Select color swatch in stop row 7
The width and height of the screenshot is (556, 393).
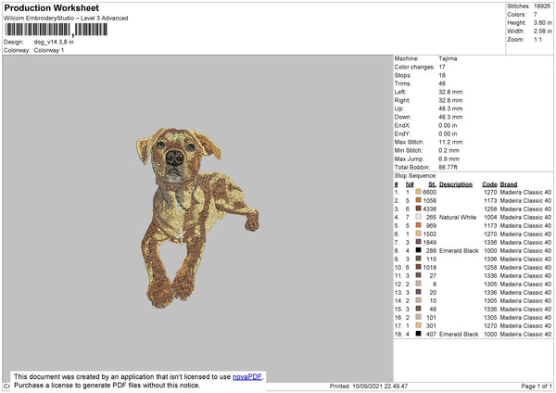tap(419, 242)
